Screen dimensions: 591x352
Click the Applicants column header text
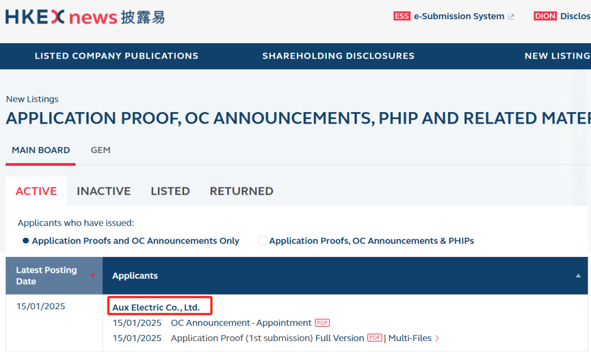pyautogui.click(x=135, y=275)
